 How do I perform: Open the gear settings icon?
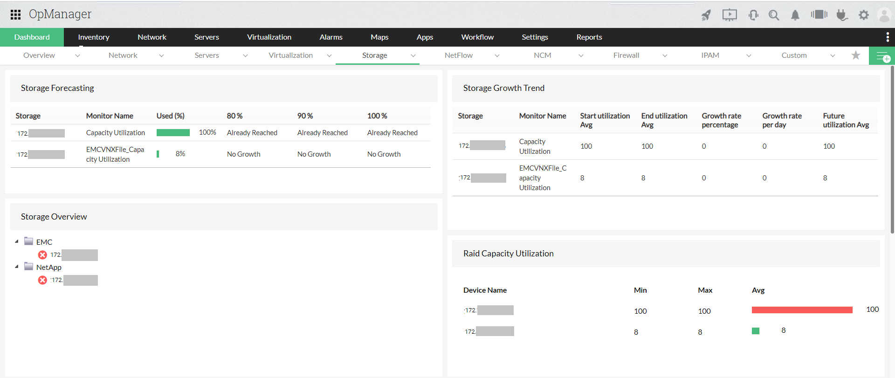pos(864,15)
